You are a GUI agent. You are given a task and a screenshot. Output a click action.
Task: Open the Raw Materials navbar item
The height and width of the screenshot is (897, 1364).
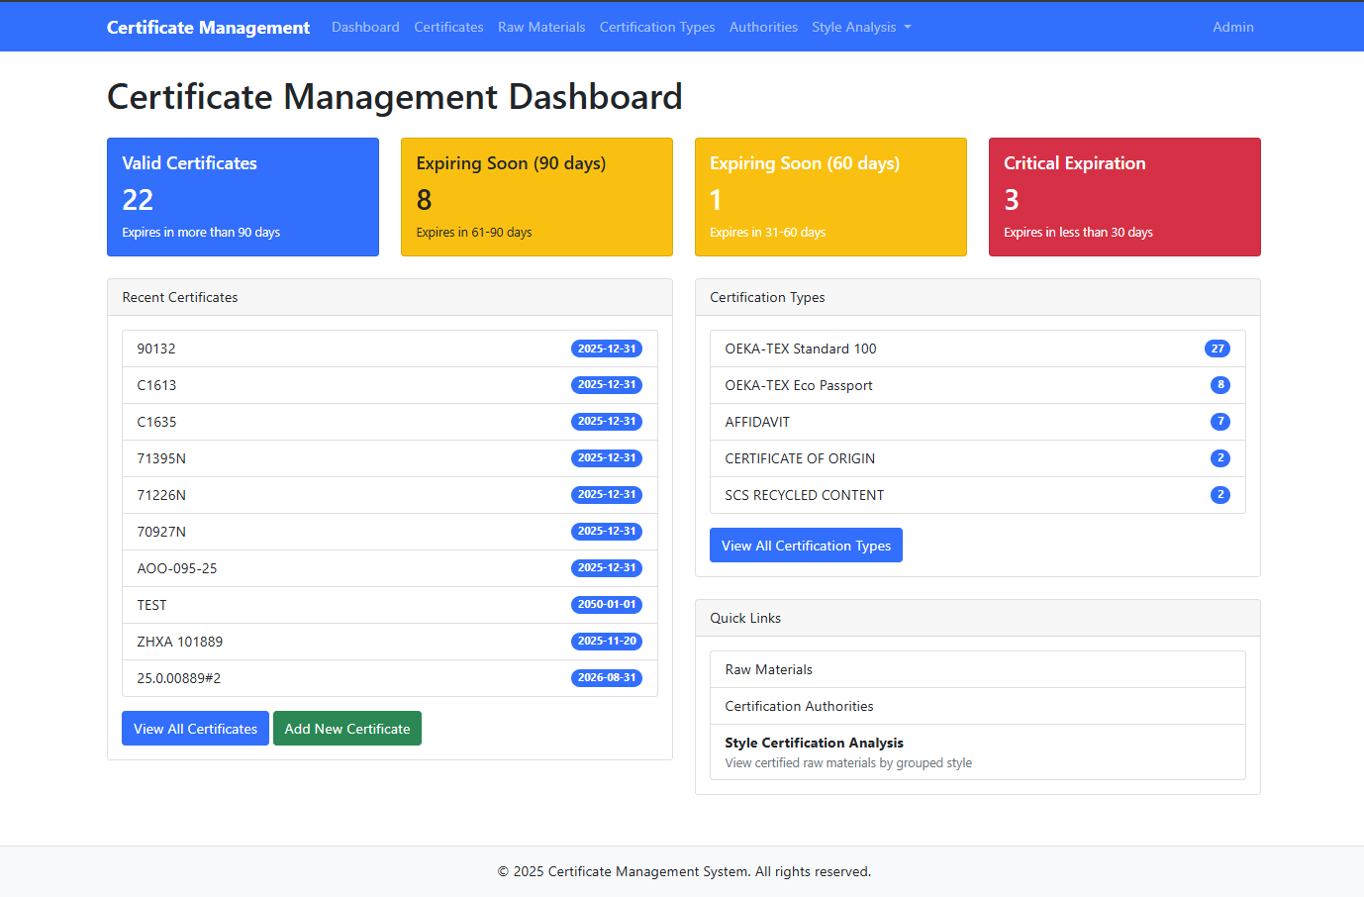click(x=541, y=27)
